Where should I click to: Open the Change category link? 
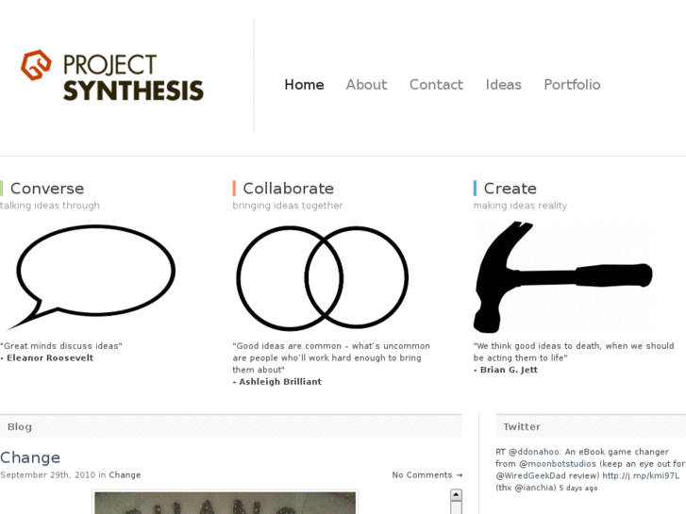(x=125, y=475)
